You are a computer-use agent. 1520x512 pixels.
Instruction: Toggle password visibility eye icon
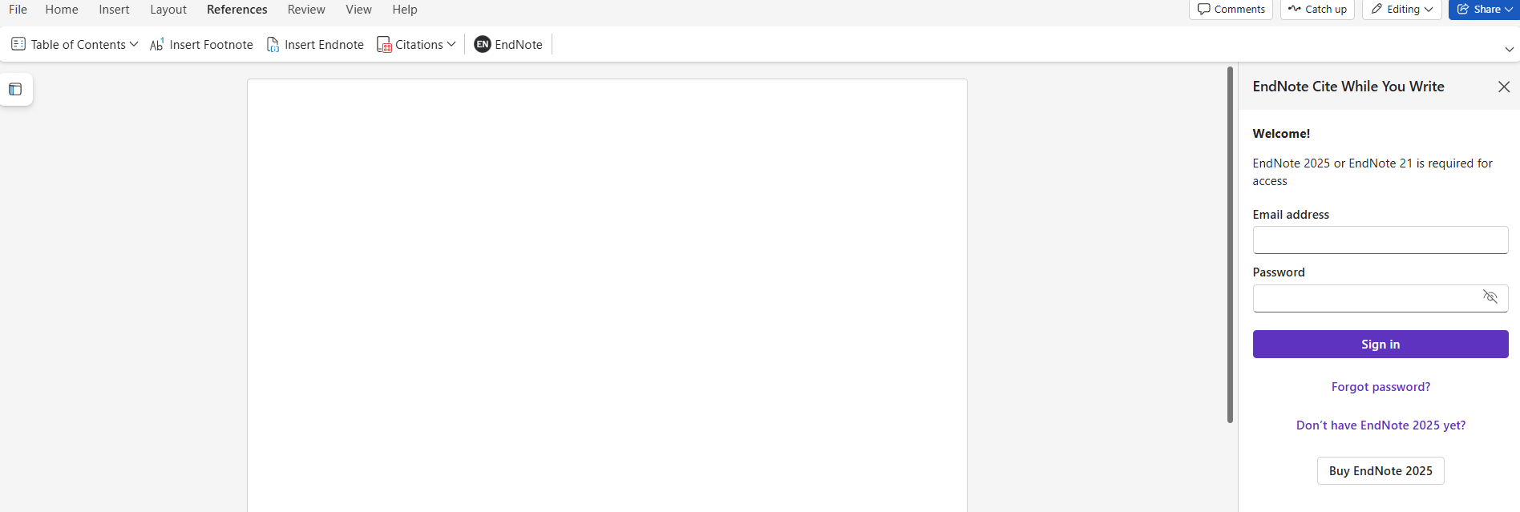pos(1490,297)
